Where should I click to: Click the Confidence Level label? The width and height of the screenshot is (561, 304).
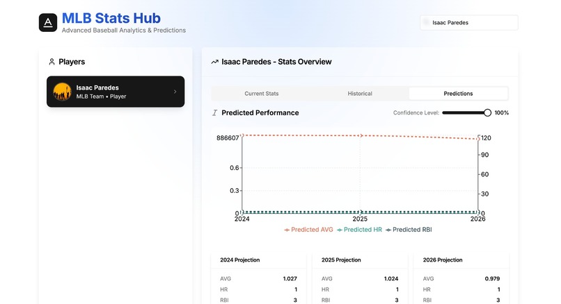416,112
